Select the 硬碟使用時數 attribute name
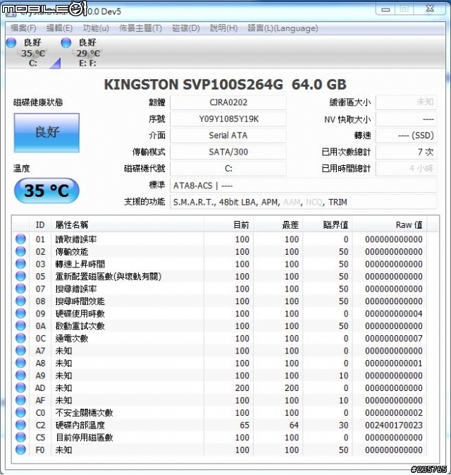This screenshot has height=475, width=451. pyautogui.click(x=80, y=313)
